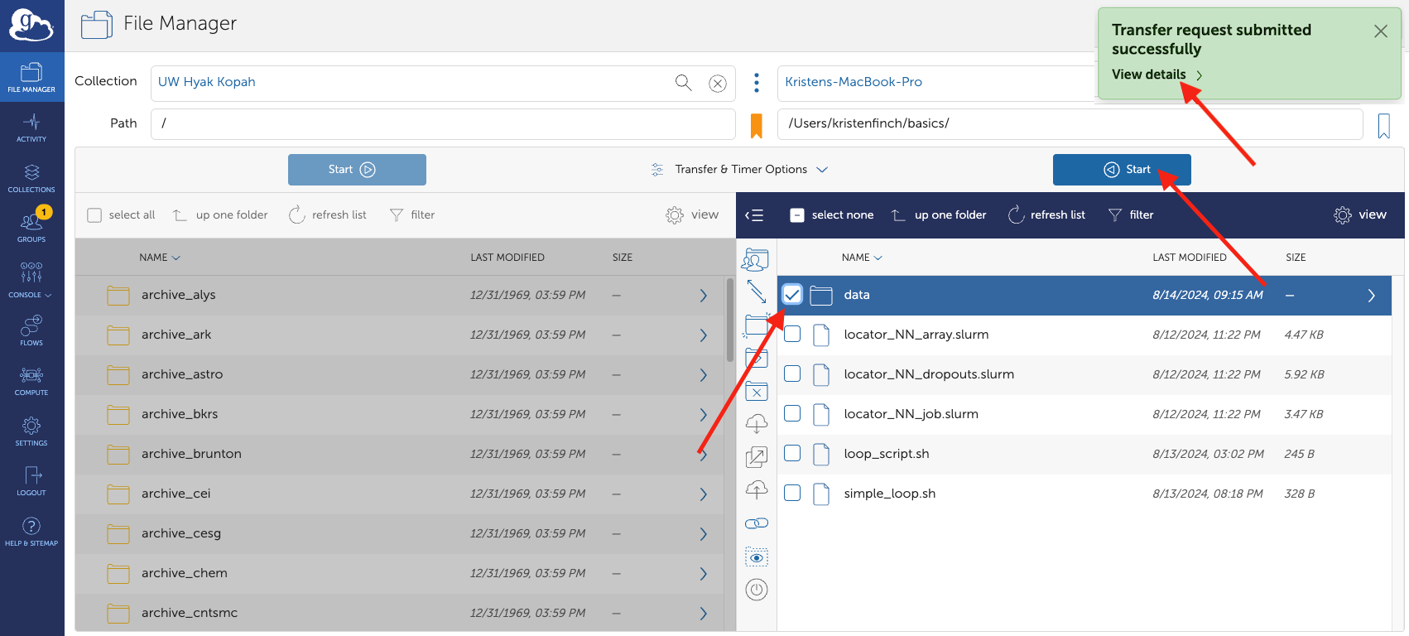This screenshot has height=636, width=1409.
Task: Click the Open external window icon
Action: coord(757,457)
